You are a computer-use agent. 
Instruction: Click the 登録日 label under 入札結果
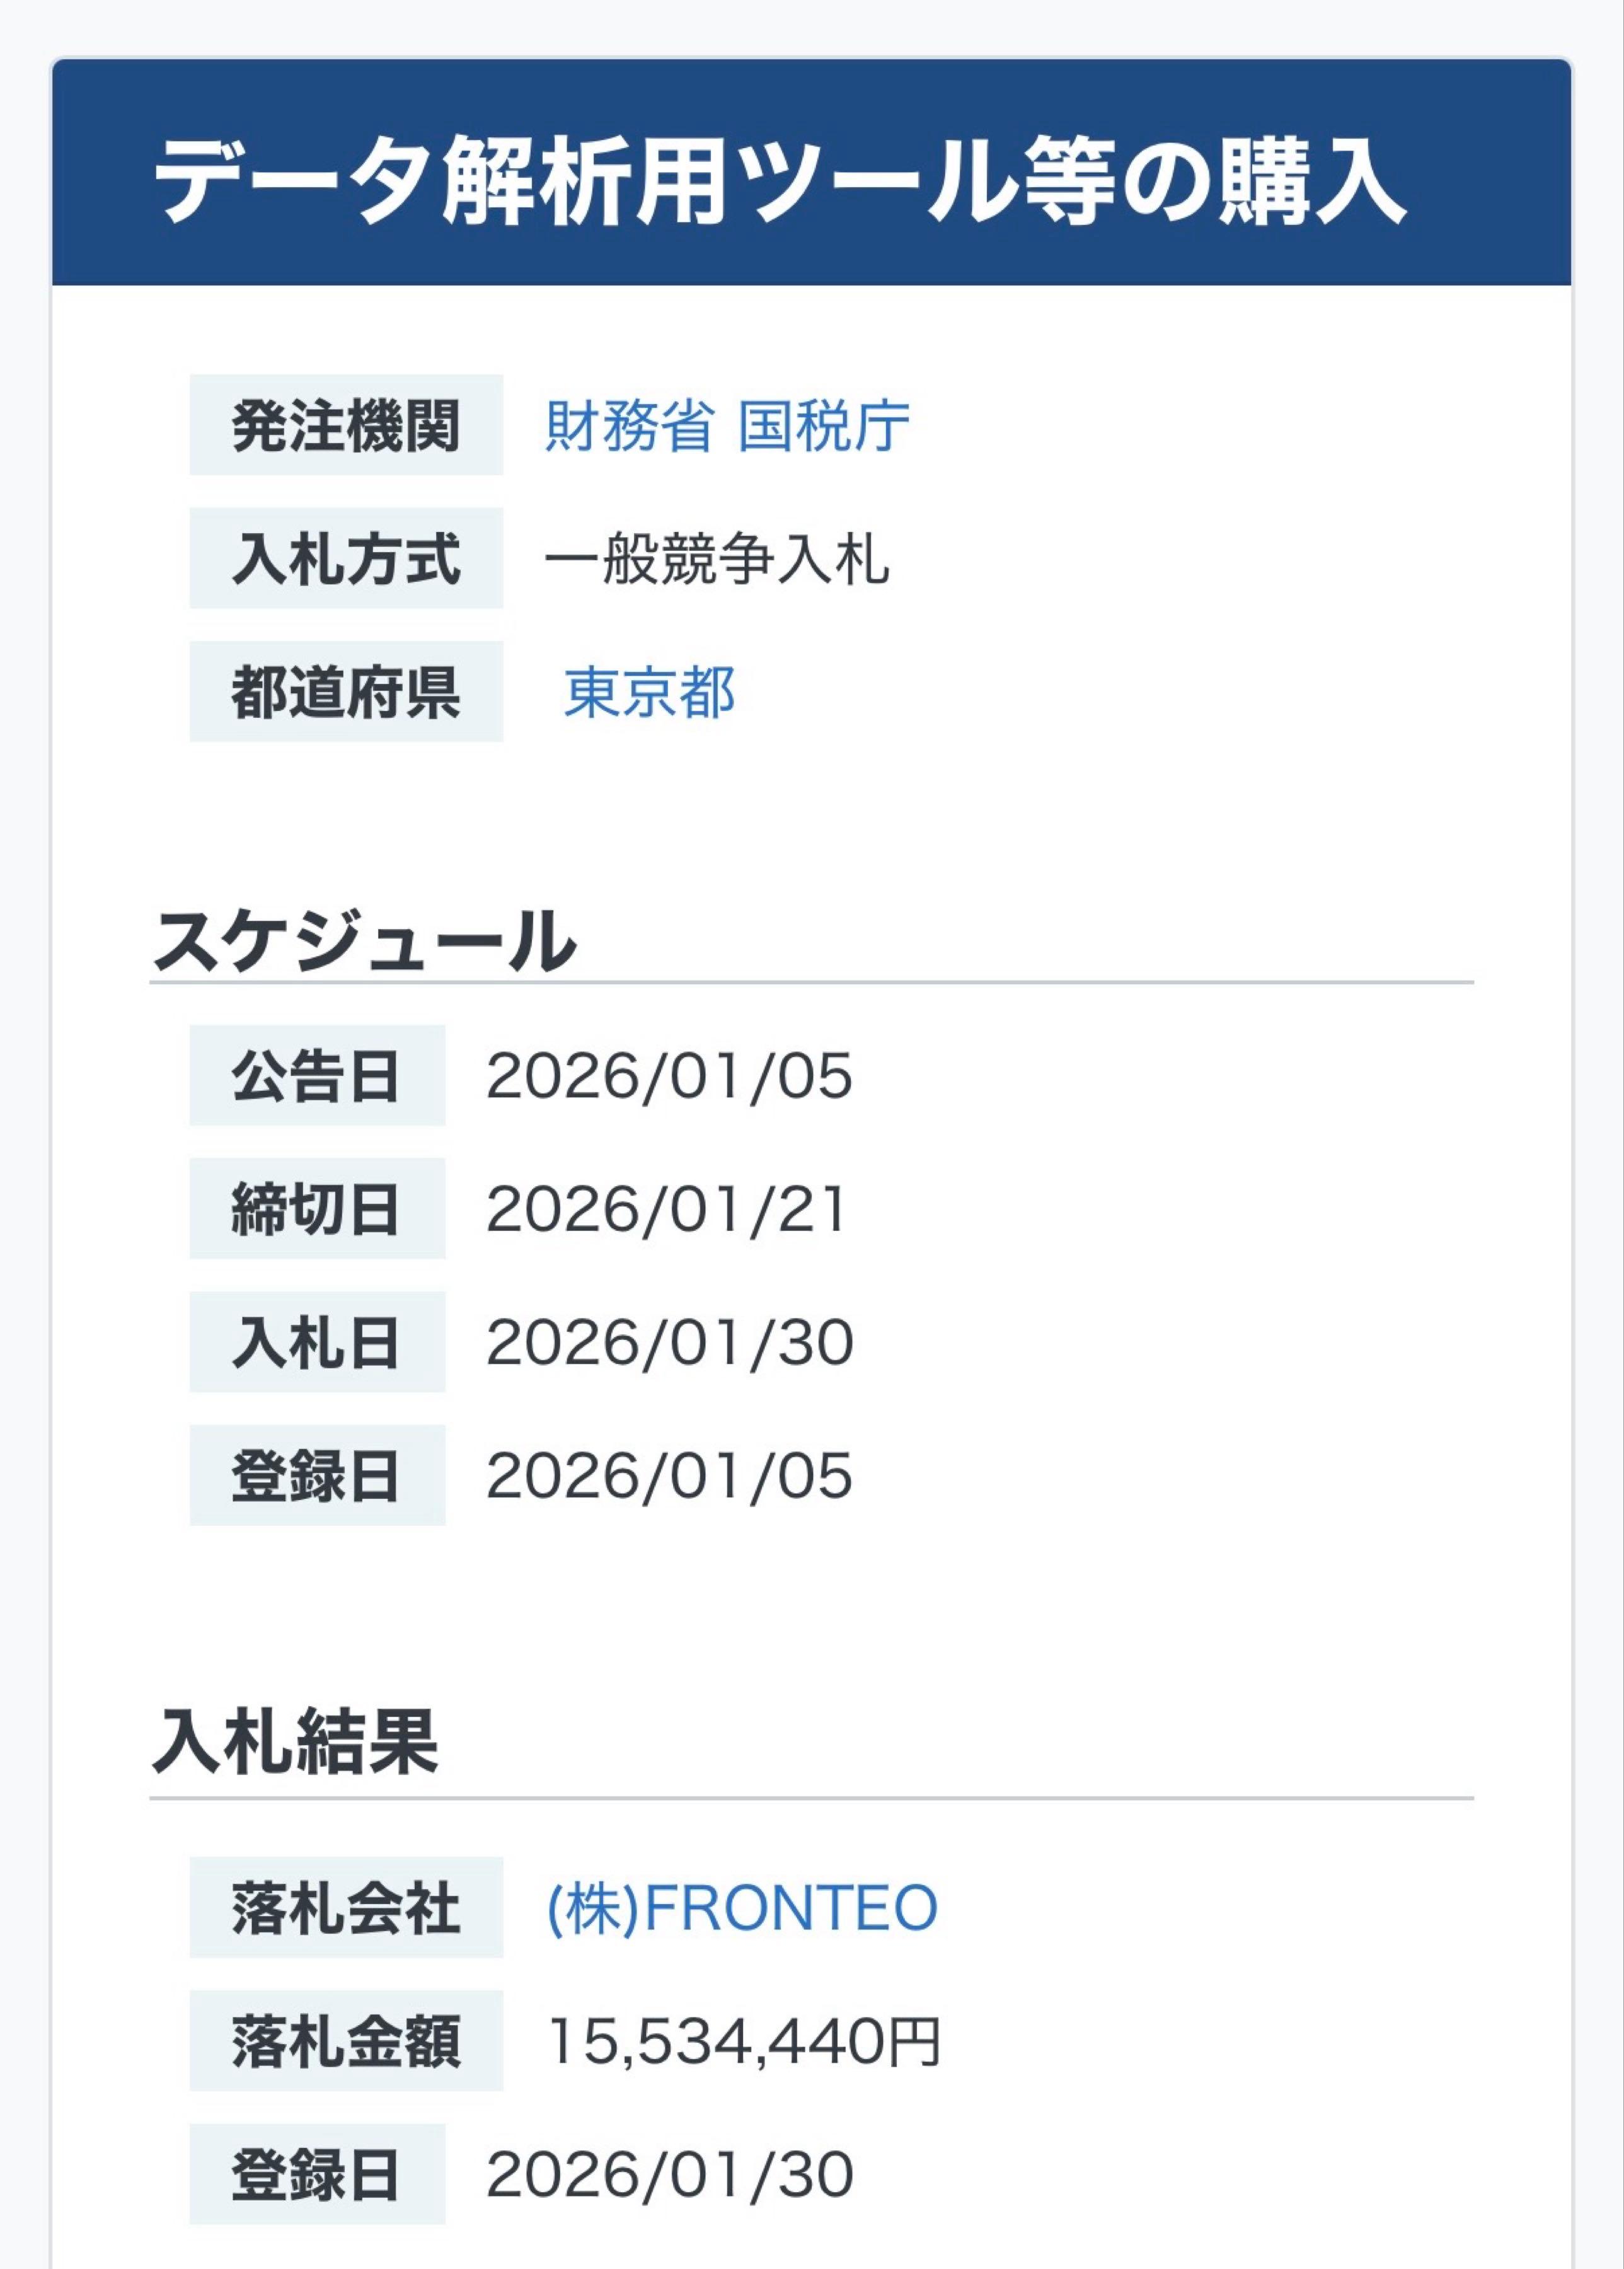[317, 2175]
